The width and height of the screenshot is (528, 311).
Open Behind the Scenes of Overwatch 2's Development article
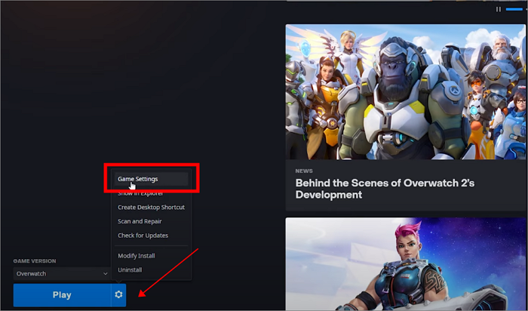(x=385, y=189)
